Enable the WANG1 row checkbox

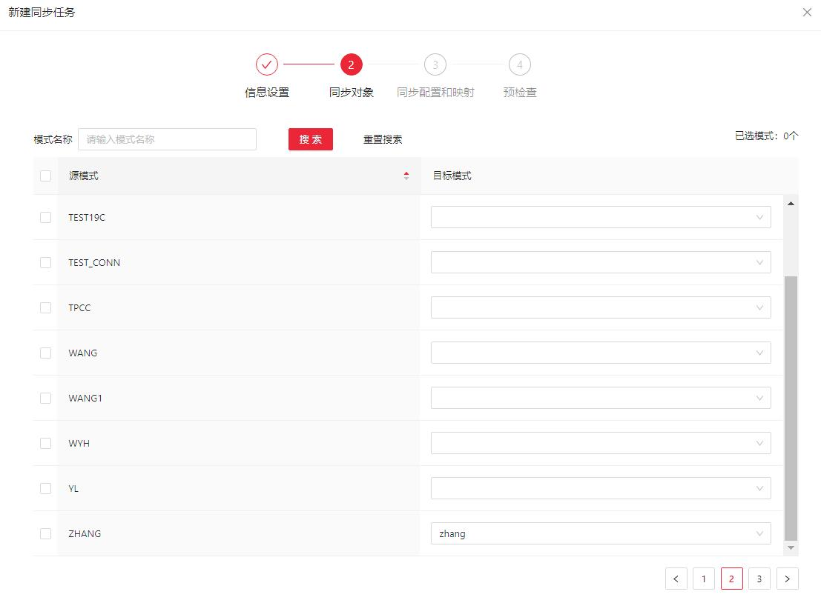coord(45,398)
